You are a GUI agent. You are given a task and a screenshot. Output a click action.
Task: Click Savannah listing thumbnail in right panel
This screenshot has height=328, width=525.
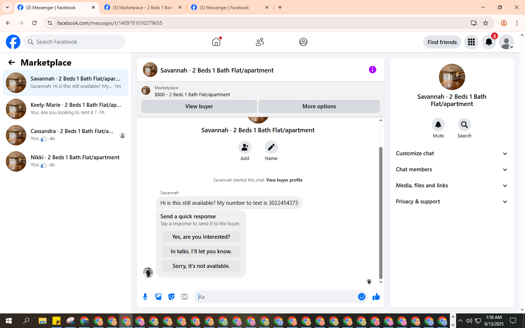point(452,77)
